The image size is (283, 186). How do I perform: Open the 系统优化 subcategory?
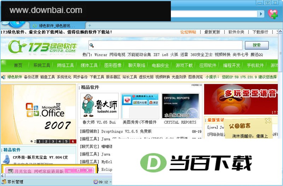64,77
